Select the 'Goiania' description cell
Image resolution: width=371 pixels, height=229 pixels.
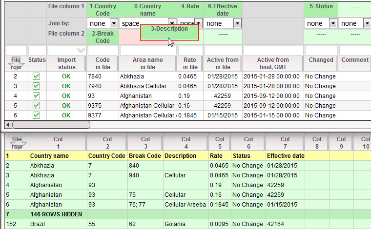186,224
